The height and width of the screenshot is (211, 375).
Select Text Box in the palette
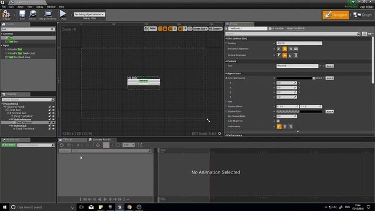click(13, 42)
